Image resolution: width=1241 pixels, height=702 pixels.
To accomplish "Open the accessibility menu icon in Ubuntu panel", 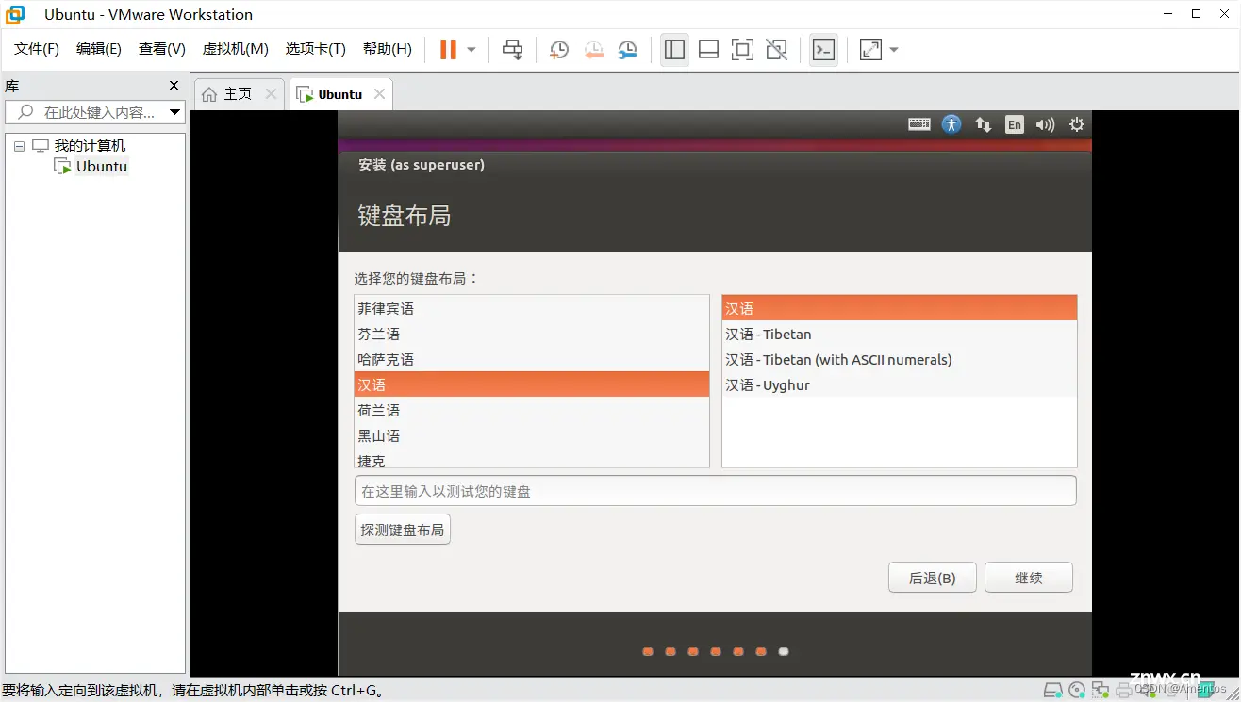I will [951, 124].
